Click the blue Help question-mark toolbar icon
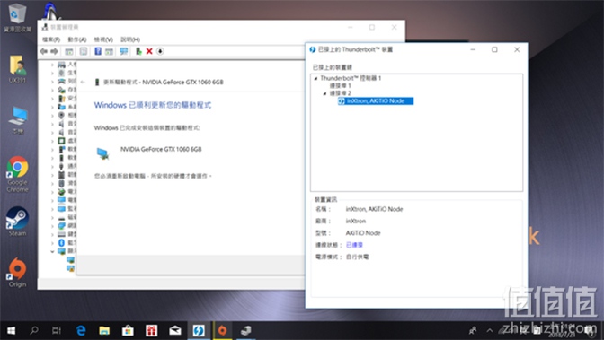Viewport: 604px width, 340px height. 98,51
